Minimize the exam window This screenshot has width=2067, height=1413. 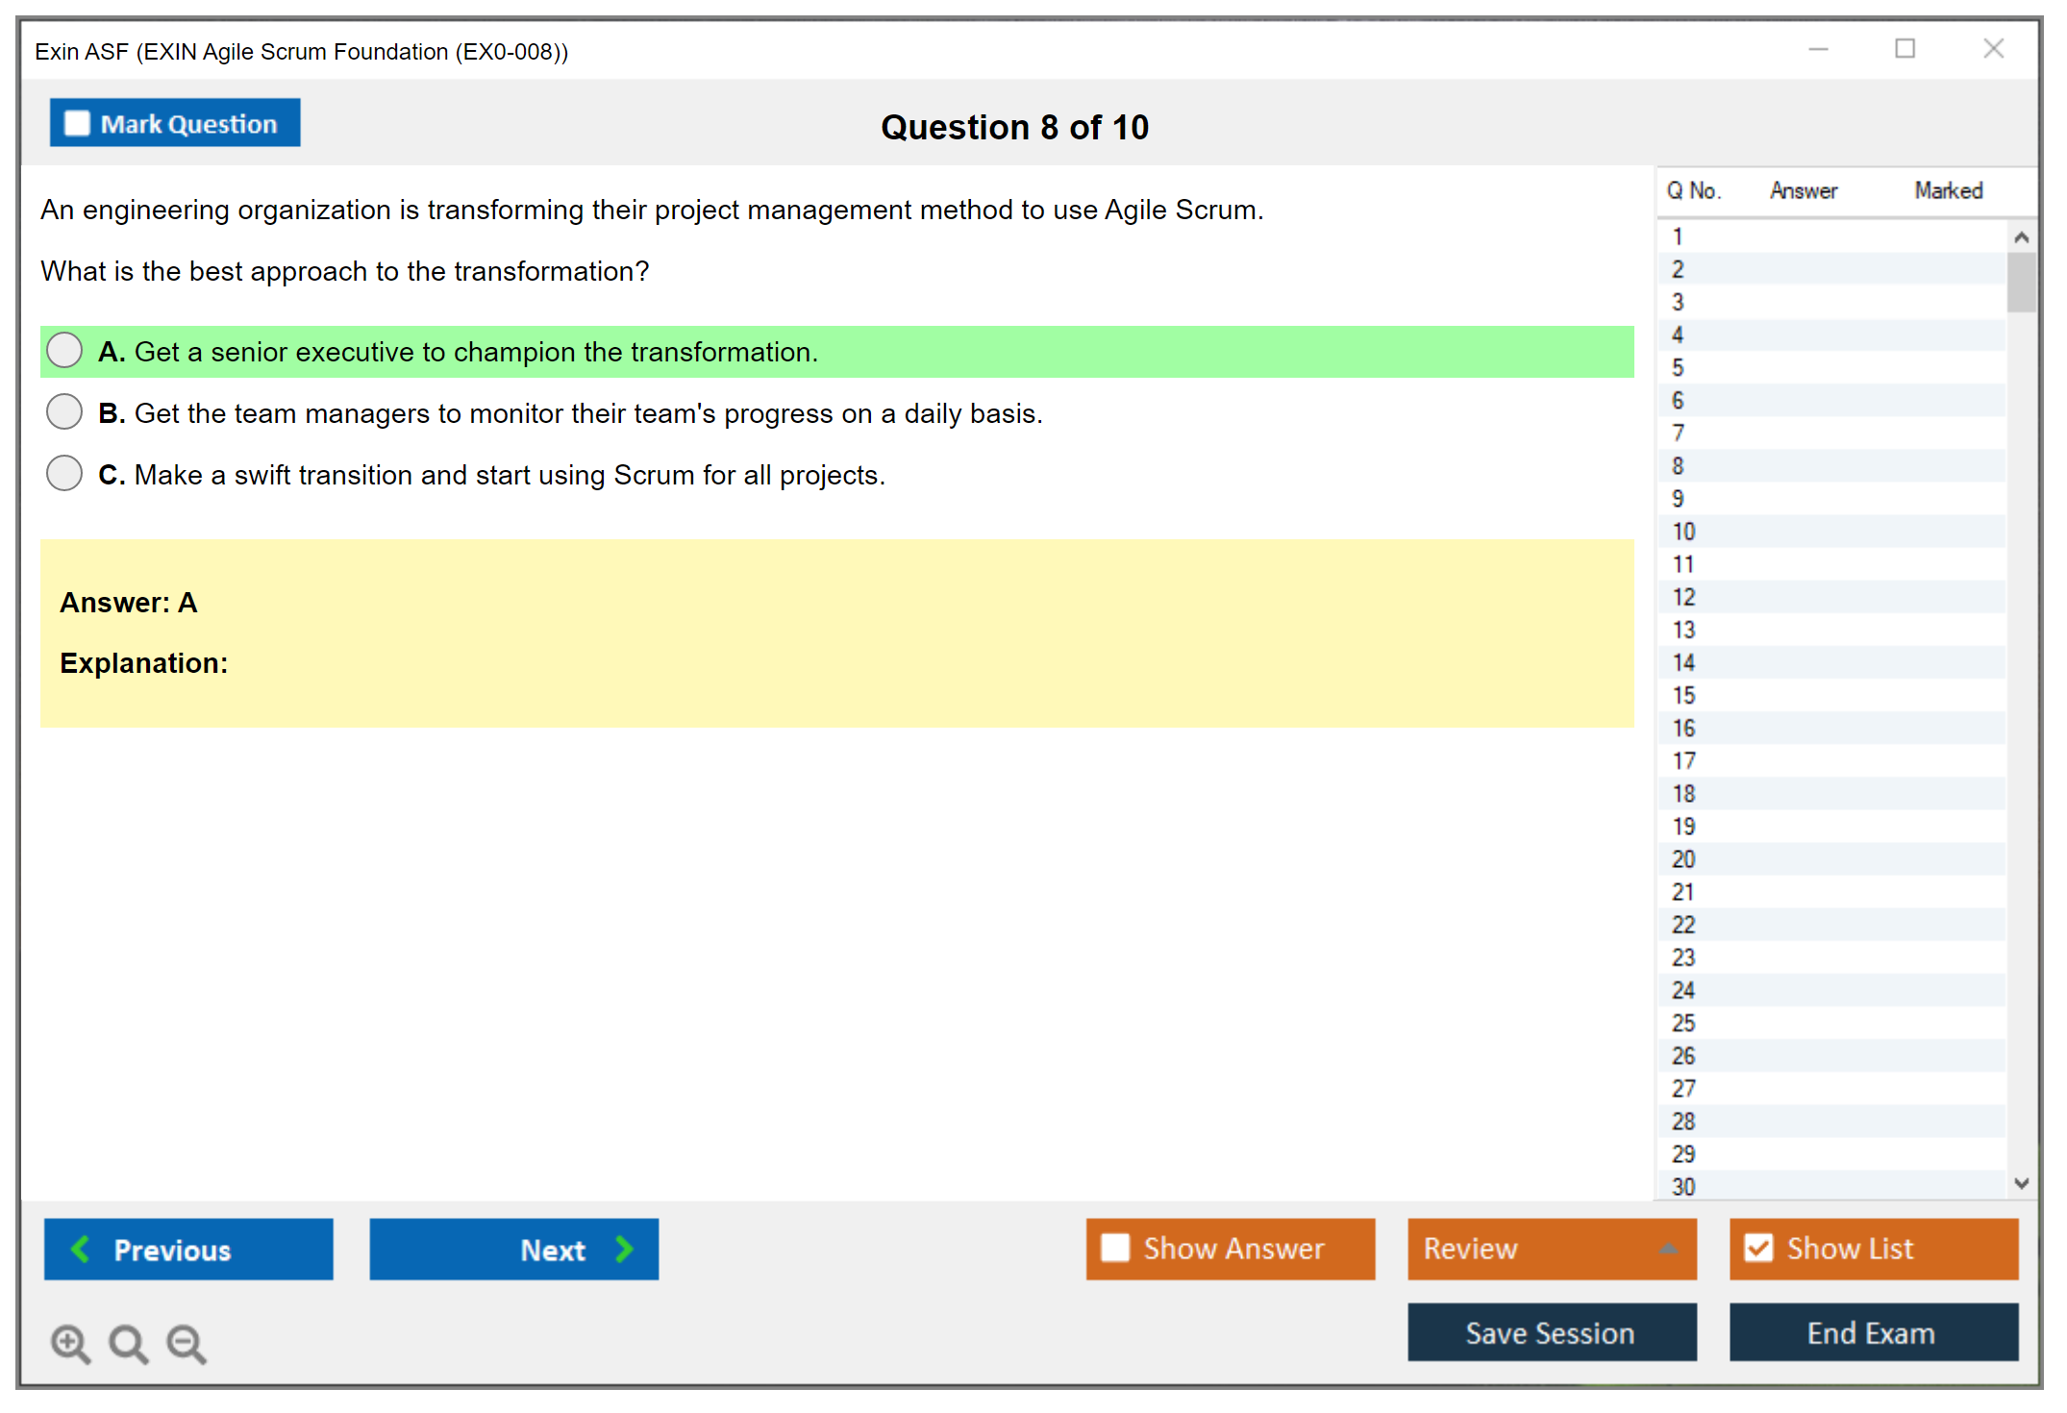(1818, 49)
